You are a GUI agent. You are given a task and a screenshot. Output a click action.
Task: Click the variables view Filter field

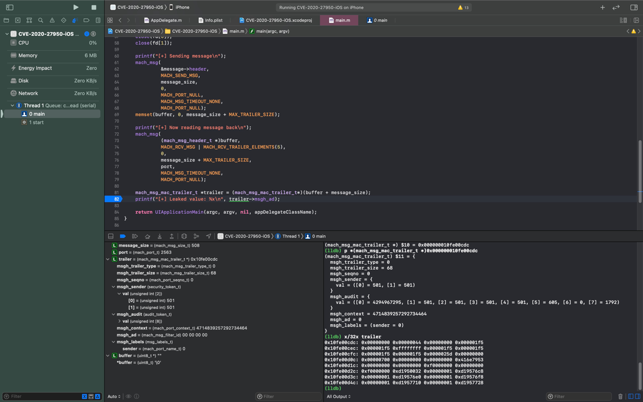coord(288,397)
